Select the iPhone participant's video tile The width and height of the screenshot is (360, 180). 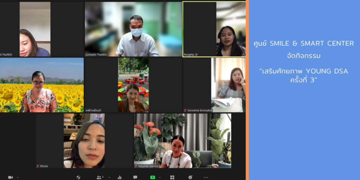[84, 141]
